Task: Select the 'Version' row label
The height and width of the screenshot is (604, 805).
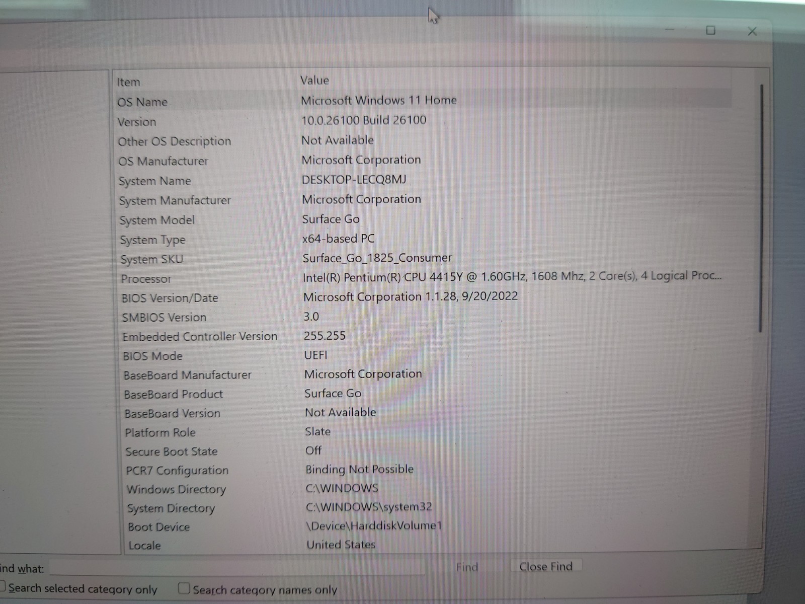Action: click(x=137, y=122)
